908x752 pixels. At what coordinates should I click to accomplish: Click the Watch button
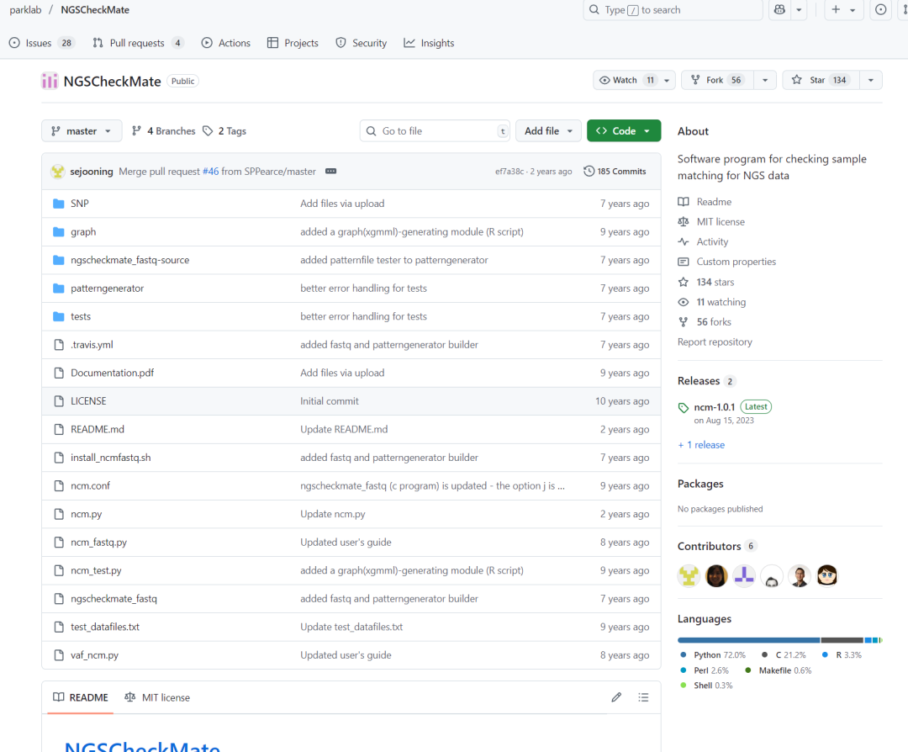pyautogui.click(x=626, y=80)
